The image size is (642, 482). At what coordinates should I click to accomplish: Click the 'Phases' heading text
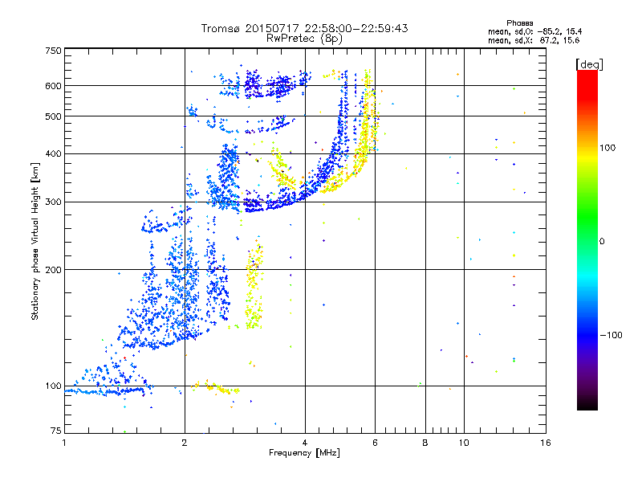(x=519, y=23)
